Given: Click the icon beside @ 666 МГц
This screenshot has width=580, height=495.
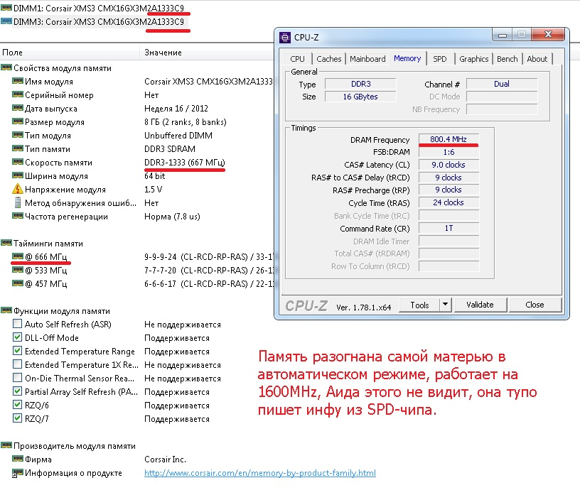Looking at the screenshot, I should point(17,256).
